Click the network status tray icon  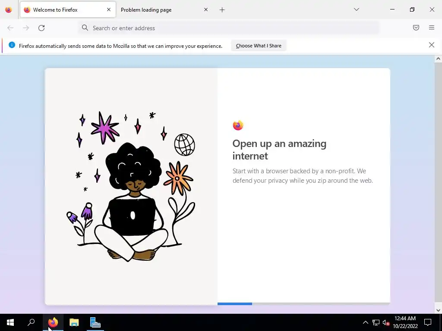(376, 322)
